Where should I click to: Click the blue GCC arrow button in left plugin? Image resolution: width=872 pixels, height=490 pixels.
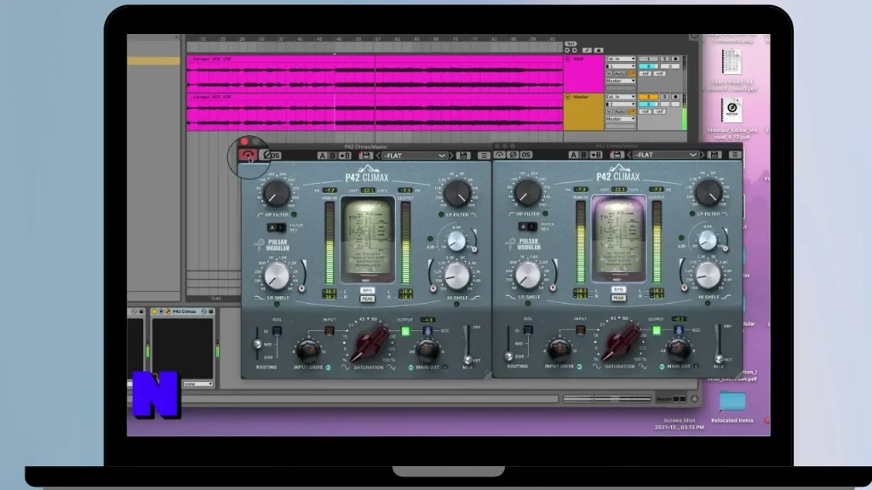(427, 331)
